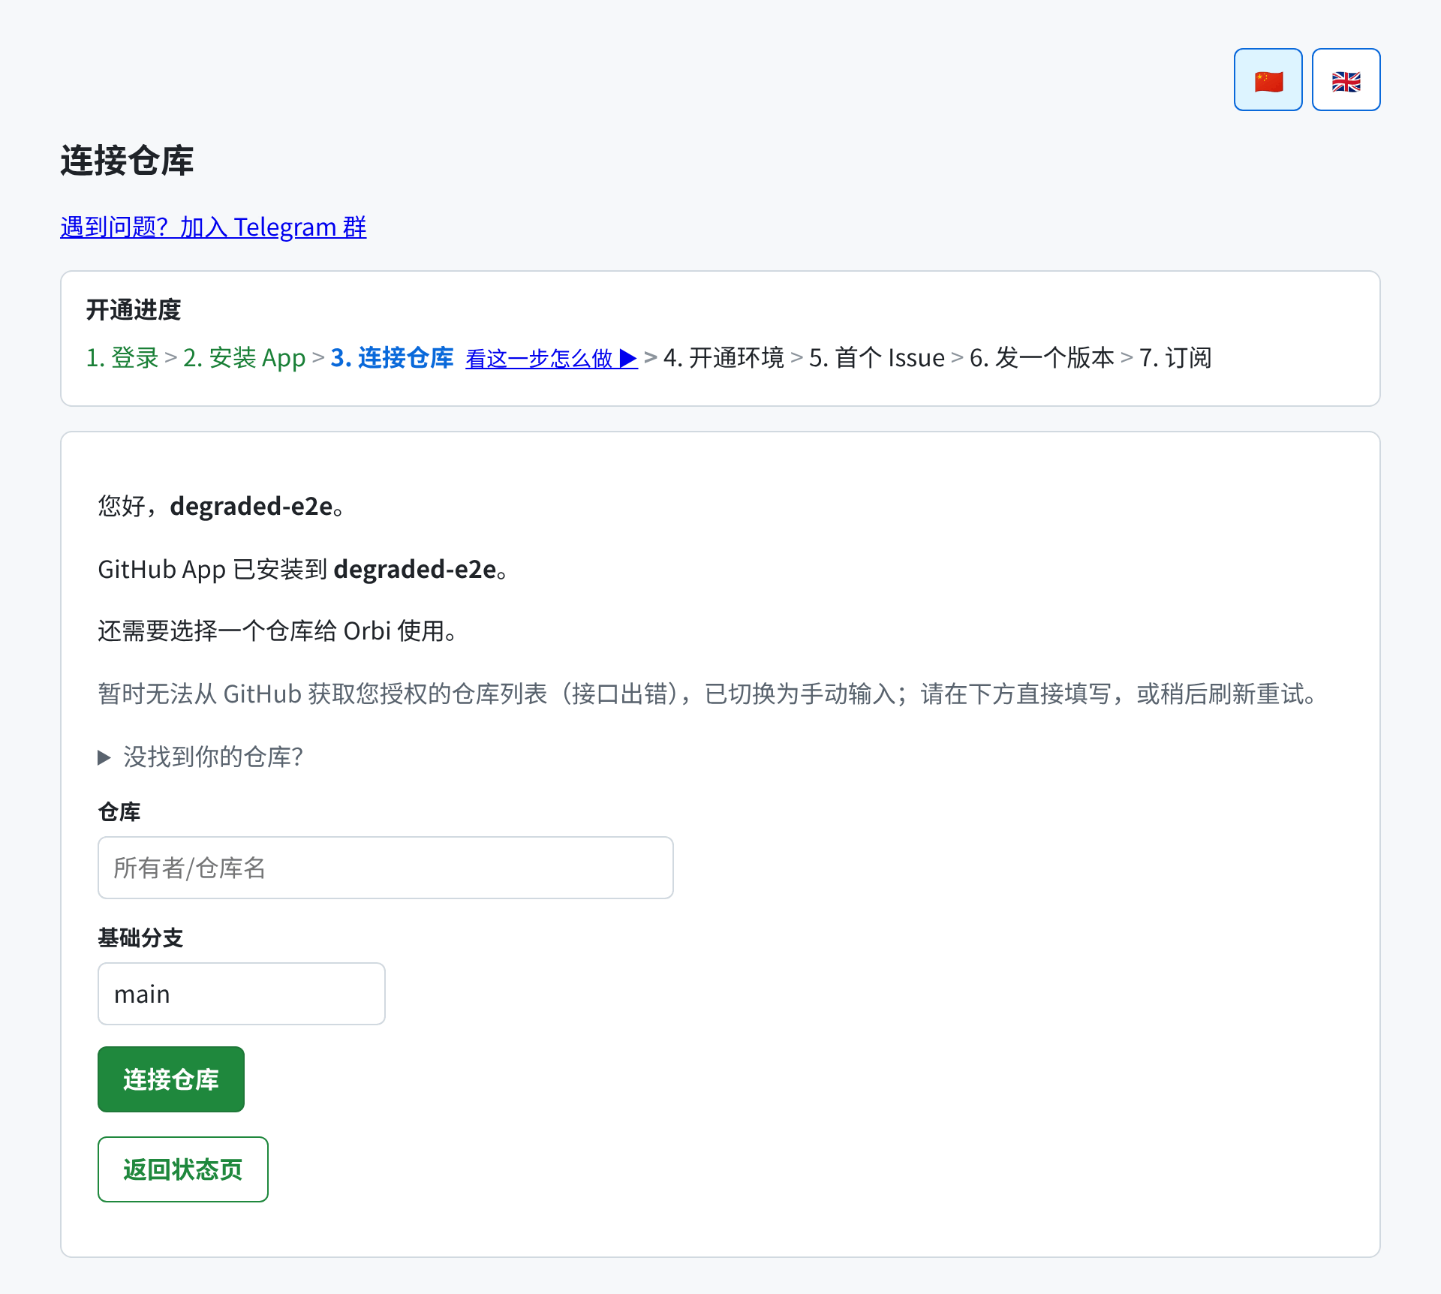Select step '7. 订阅' in progress

point(1175,358)
